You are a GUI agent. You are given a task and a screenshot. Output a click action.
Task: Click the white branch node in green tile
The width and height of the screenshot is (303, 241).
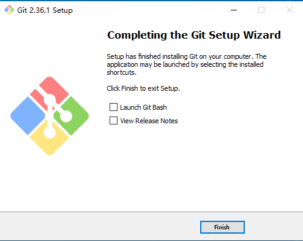coord(66,116)
